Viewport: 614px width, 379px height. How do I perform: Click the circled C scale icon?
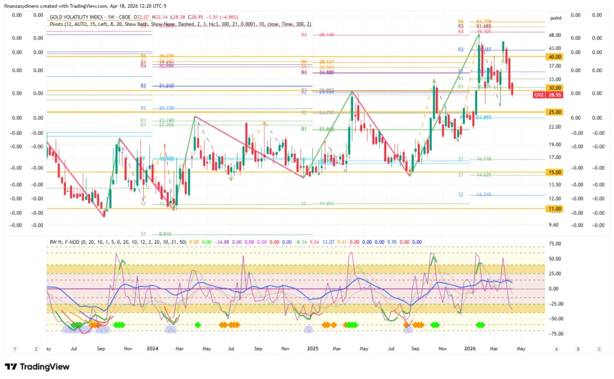(598, 348)
